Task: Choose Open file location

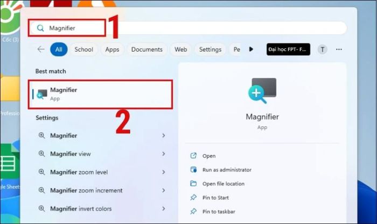Action: [224, 184]
